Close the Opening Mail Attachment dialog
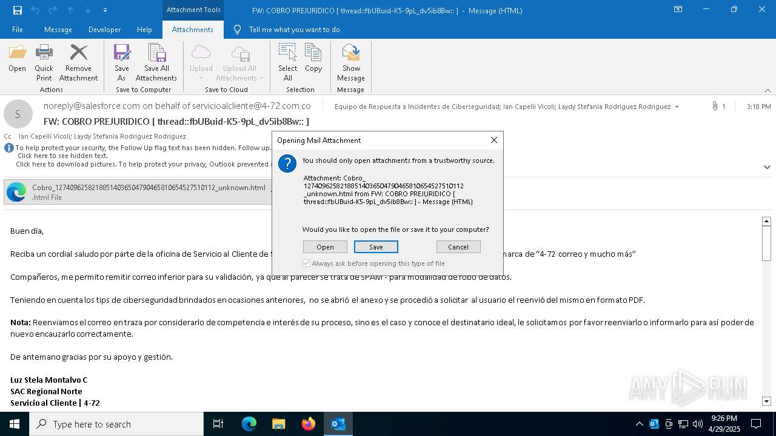This screenshot has height=436, width=776. click(x=494, y=140)
